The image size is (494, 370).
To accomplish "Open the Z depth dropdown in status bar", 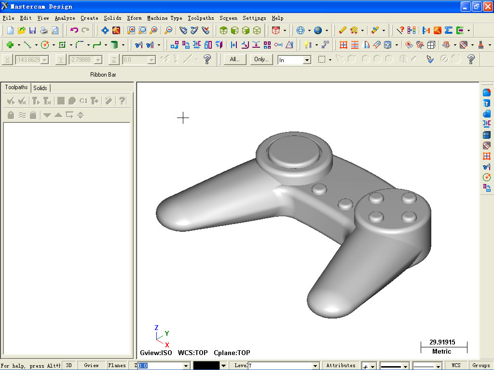I will (186, 366).
